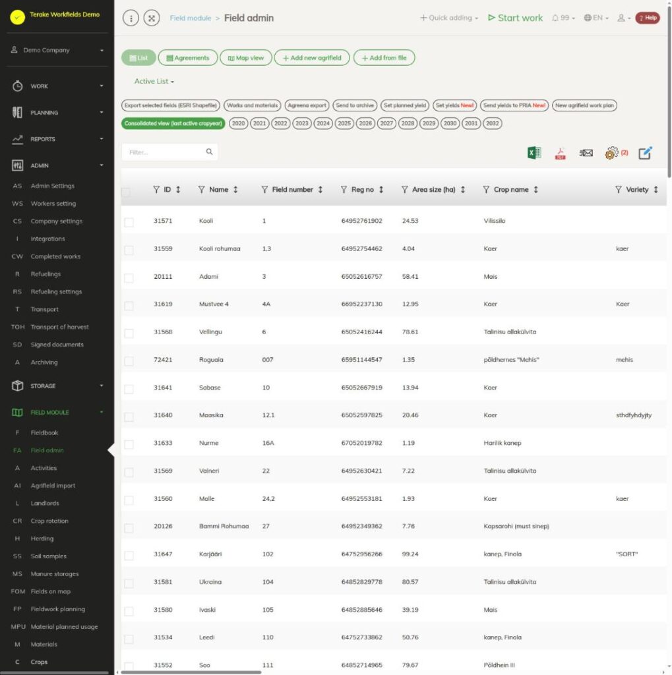
Task: Filter the Variety column funnel
Action: [619, 189]
